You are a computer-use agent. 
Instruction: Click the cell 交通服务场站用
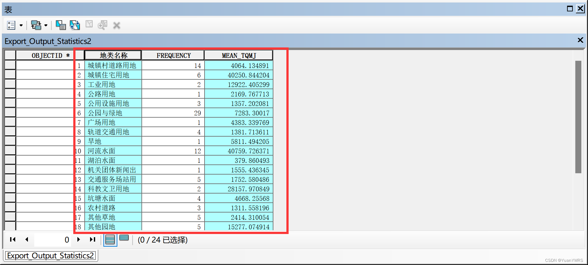(113, 179)
